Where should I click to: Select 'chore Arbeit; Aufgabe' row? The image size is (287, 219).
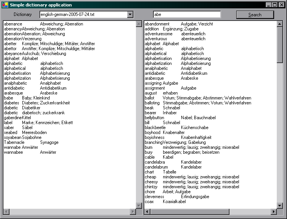168,192
